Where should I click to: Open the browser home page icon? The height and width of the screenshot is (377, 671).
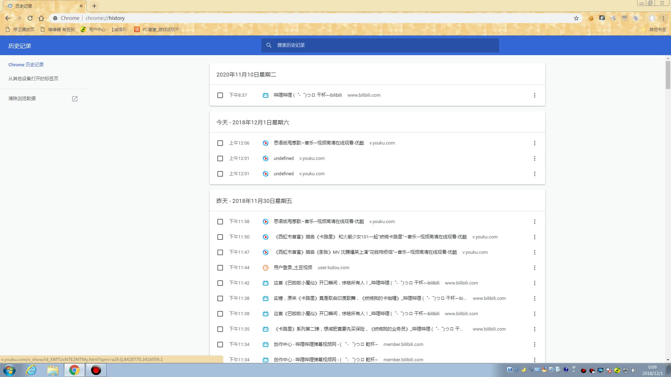pyautogui.click(x=41, y=18)
